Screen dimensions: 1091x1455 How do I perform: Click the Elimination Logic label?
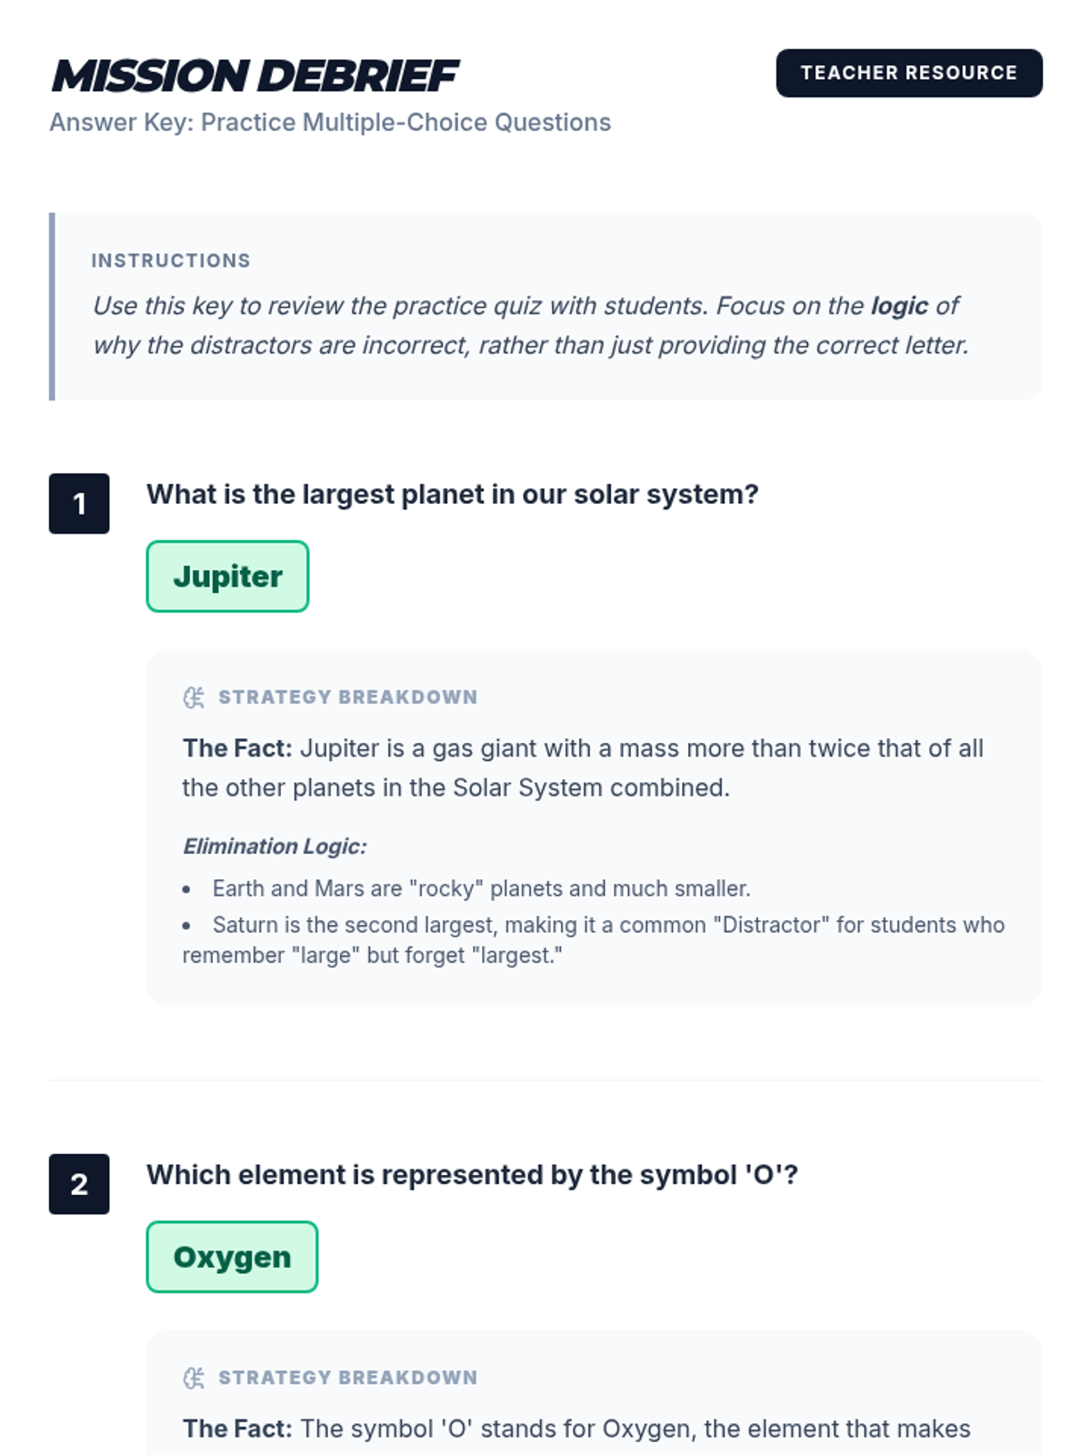pos(275,847)
